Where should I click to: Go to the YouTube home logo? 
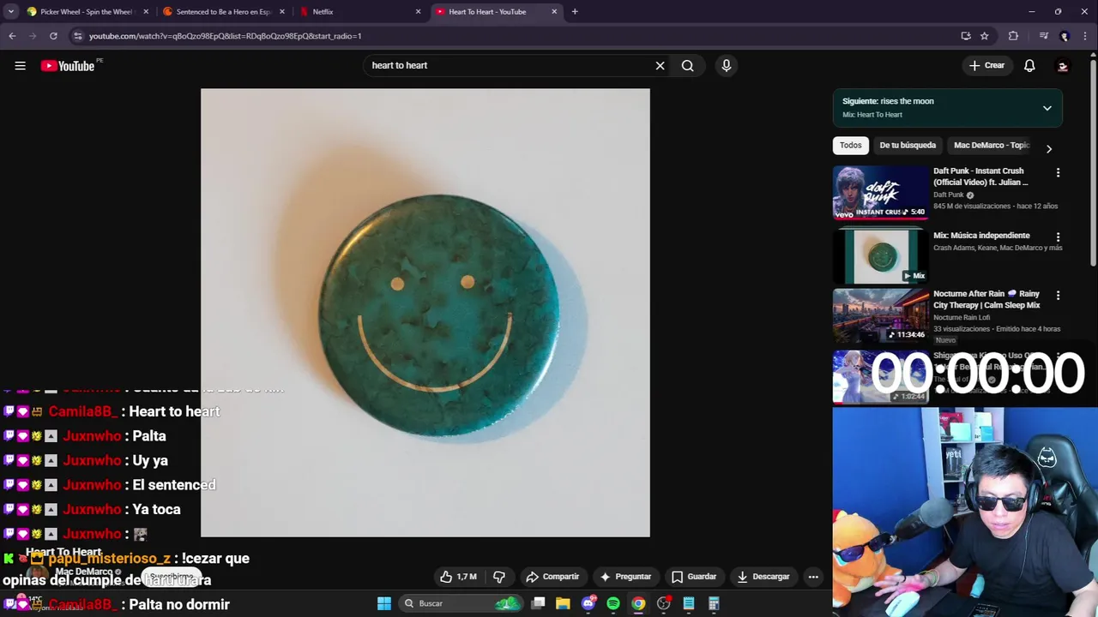[x=67, y=66]
